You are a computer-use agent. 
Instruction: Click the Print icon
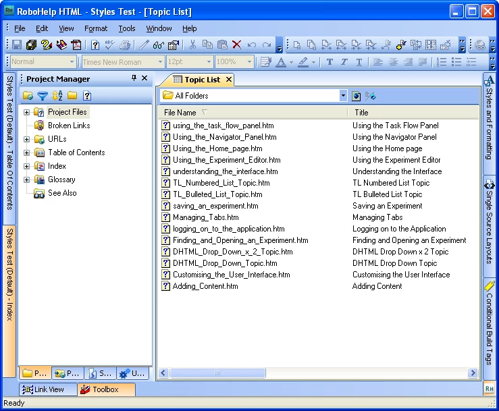coord(125,45)
